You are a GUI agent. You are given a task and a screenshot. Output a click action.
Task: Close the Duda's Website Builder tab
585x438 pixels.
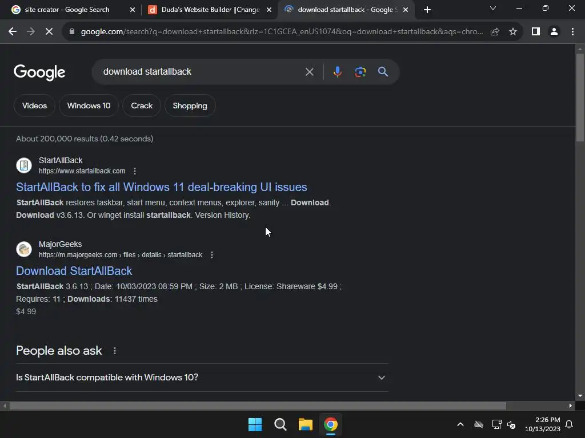click(x=269, y=10)
